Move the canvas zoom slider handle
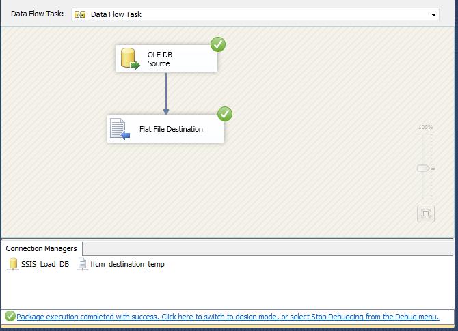This screenshot has height=331, width=458. [x=423, y=169]
